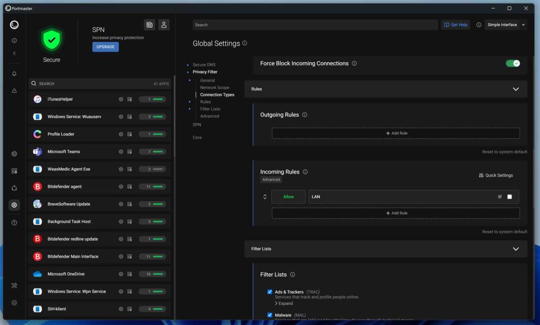The height and width of the screenshot is (325, 540).
Task: Click info icon beside Force Block Incoming
Action: [354, 63]
